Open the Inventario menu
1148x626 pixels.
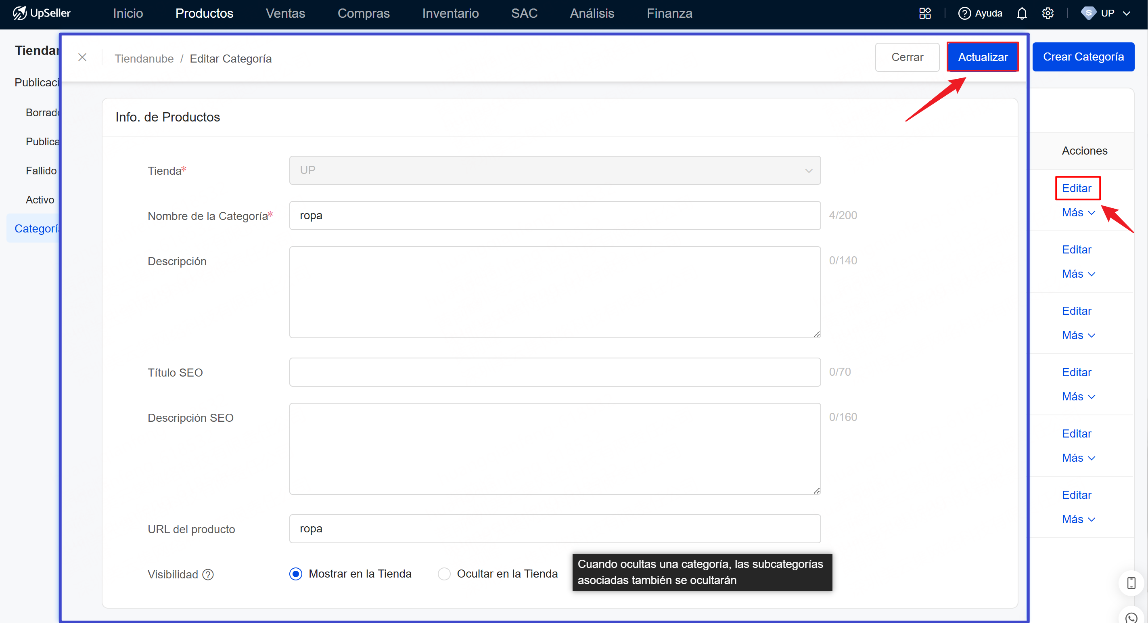pyautogui.click(x=450, y=13)
